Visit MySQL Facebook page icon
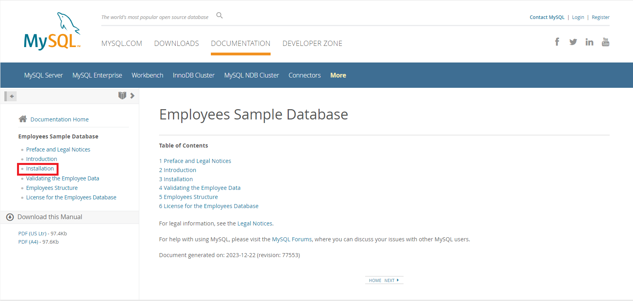Image resolution: width=633 pixels, height=301 pixels. tap(557, 42)
